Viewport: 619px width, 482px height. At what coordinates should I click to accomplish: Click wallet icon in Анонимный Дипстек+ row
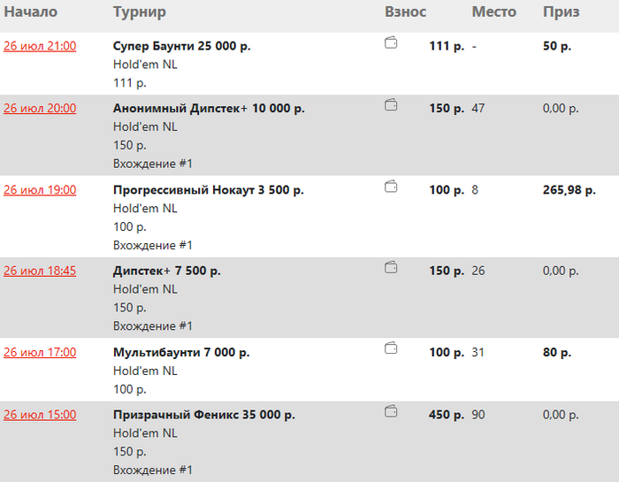[x=391, y=105]
